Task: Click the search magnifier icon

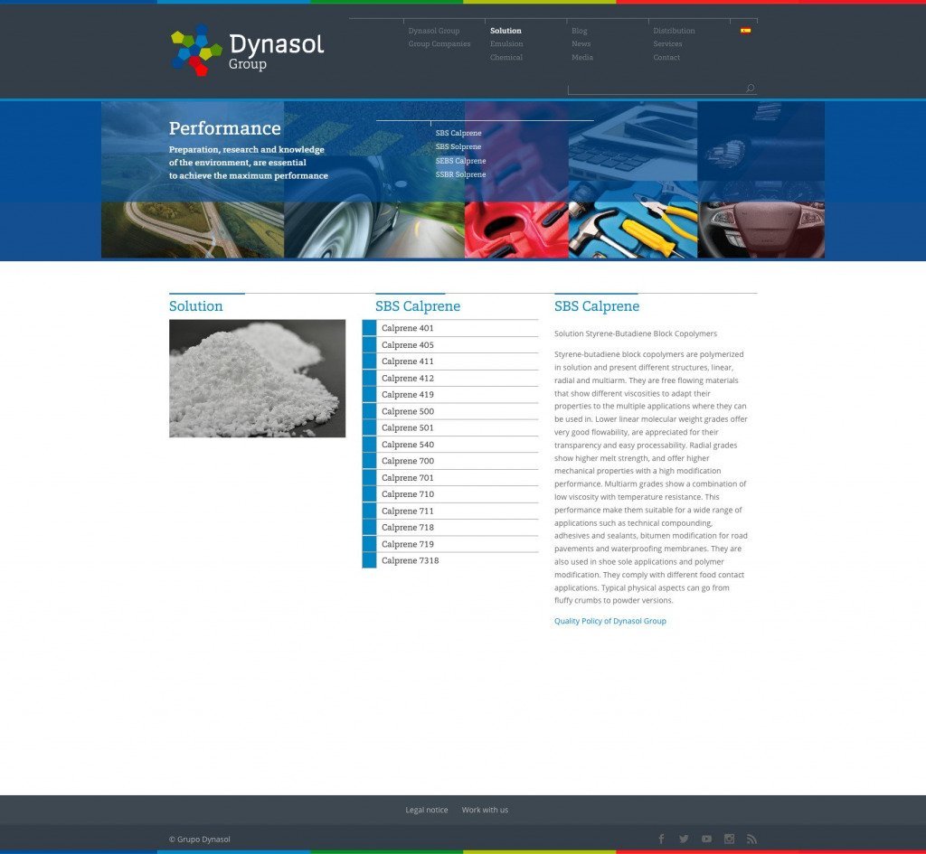Action: coord(750,88)
